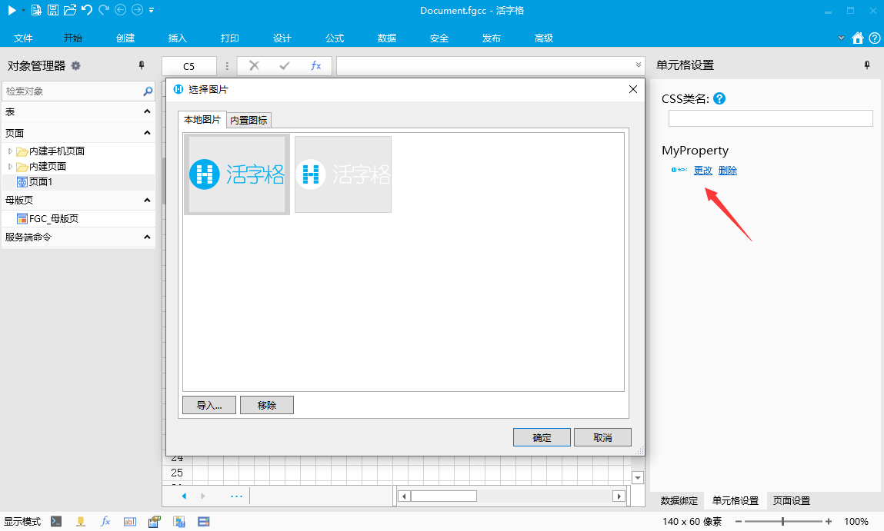This screenshot has width=884, height=531.
Task: Click the 取消 button
Action: pos(602,437)
